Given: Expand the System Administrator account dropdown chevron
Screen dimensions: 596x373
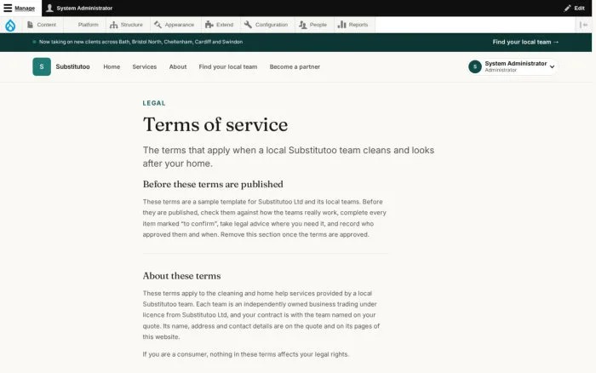Looking at the screenshot, I should point(553,67).
